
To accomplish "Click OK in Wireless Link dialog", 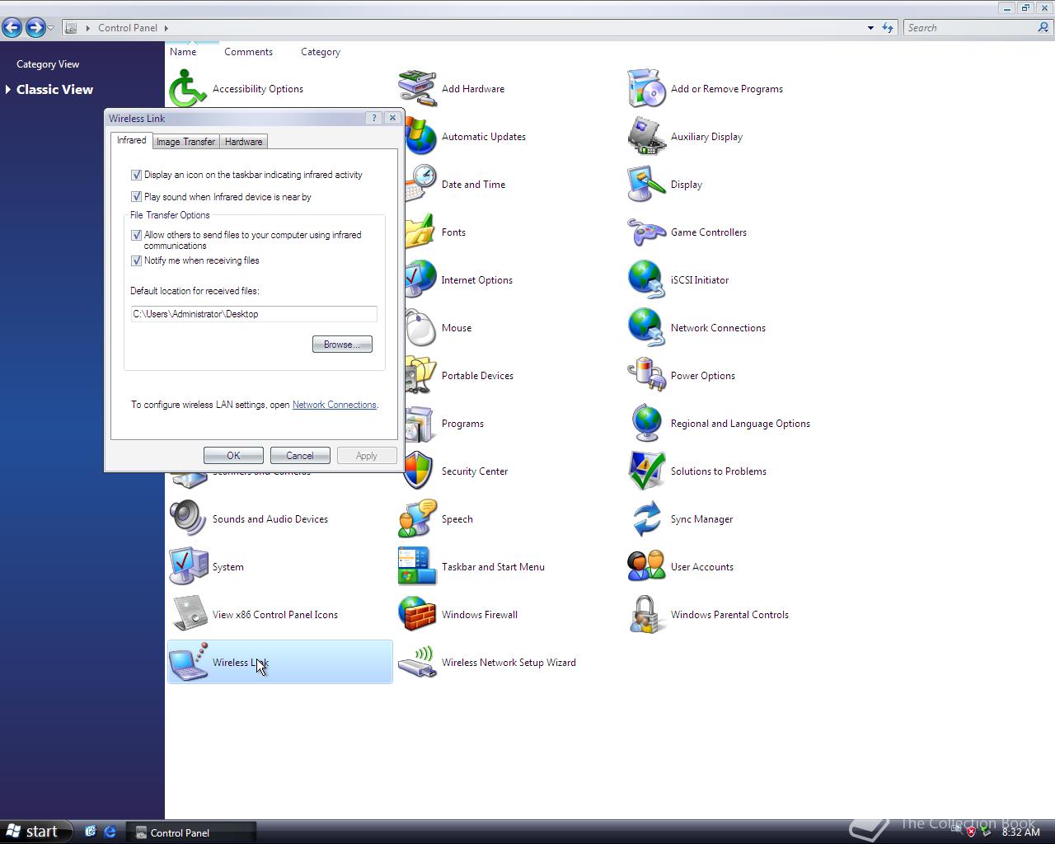I will (x=233, y=456).
